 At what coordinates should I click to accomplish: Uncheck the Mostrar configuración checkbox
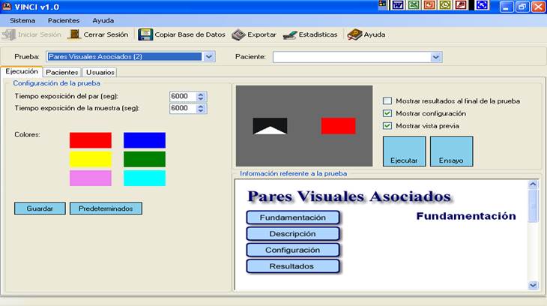point(387,113)
